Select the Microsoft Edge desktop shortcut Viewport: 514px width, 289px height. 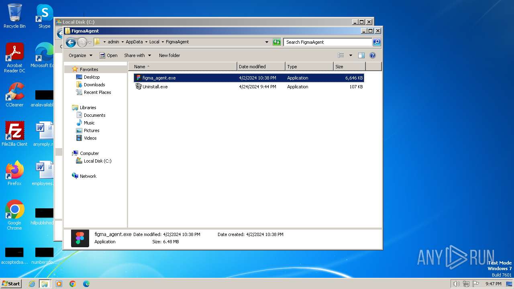(x=43, y=55)
